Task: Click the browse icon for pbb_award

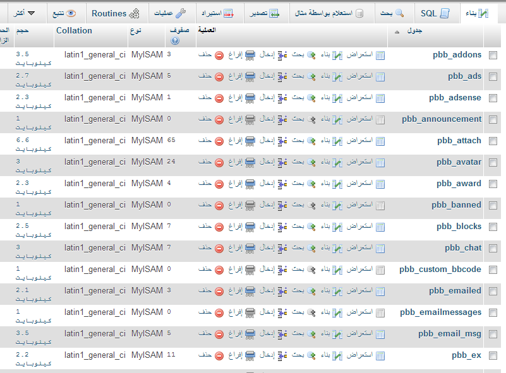Action: point(380,184)
